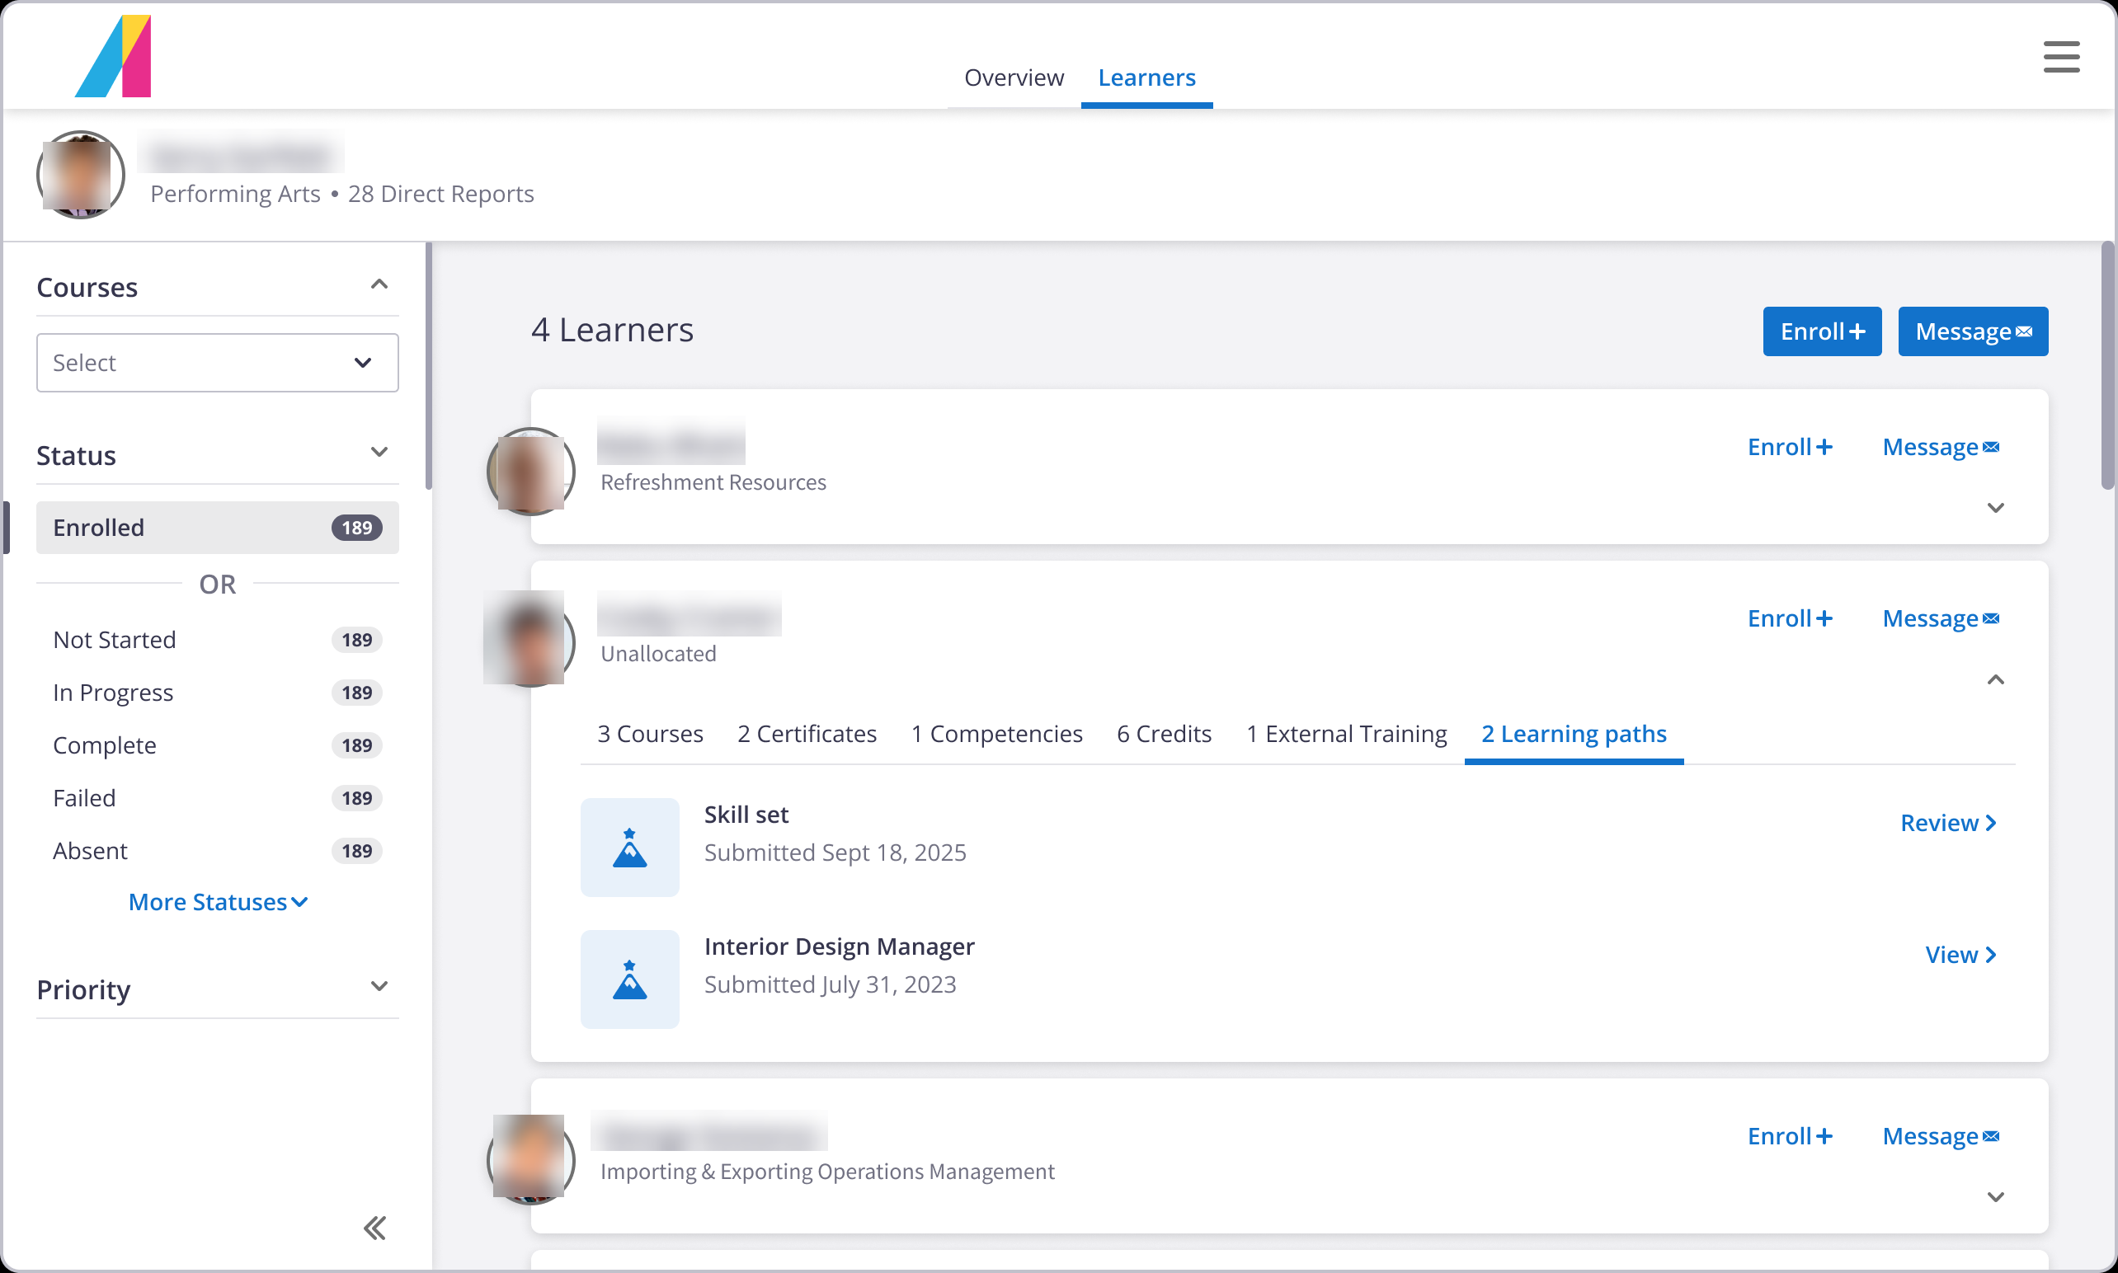This screenshot has height=1273, width=2118.
Task: Switch to the Overview tab
Action: point(1013,78)
